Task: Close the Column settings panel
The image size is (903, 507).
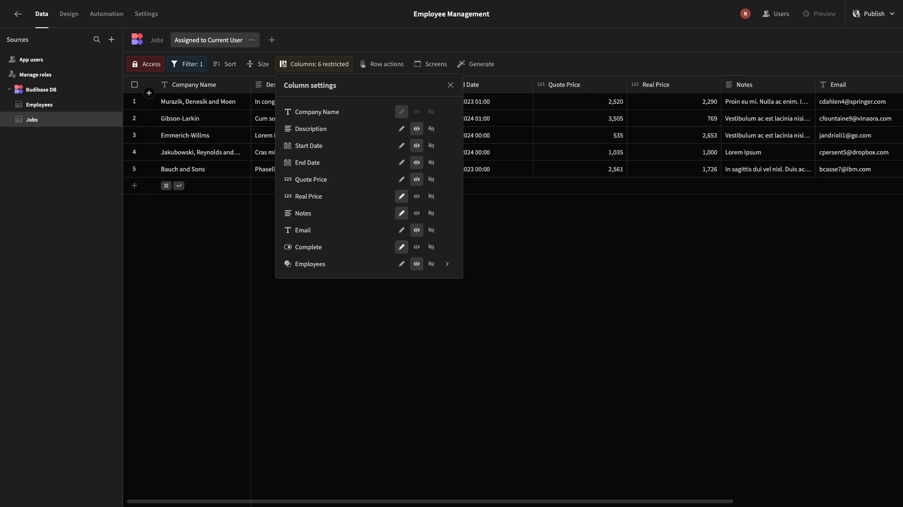Action: [x=451, y=85]
